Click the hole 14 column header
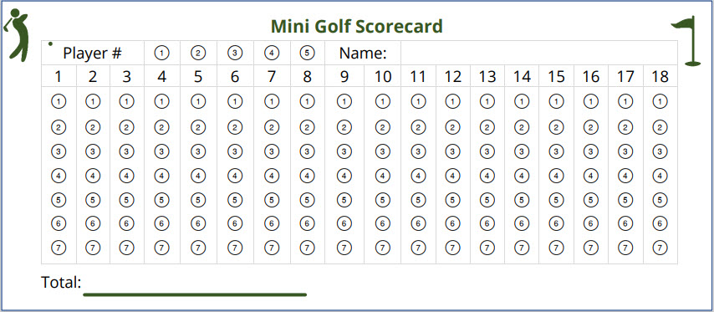This screenshot has width=714, height=312. tap(522, 76)
